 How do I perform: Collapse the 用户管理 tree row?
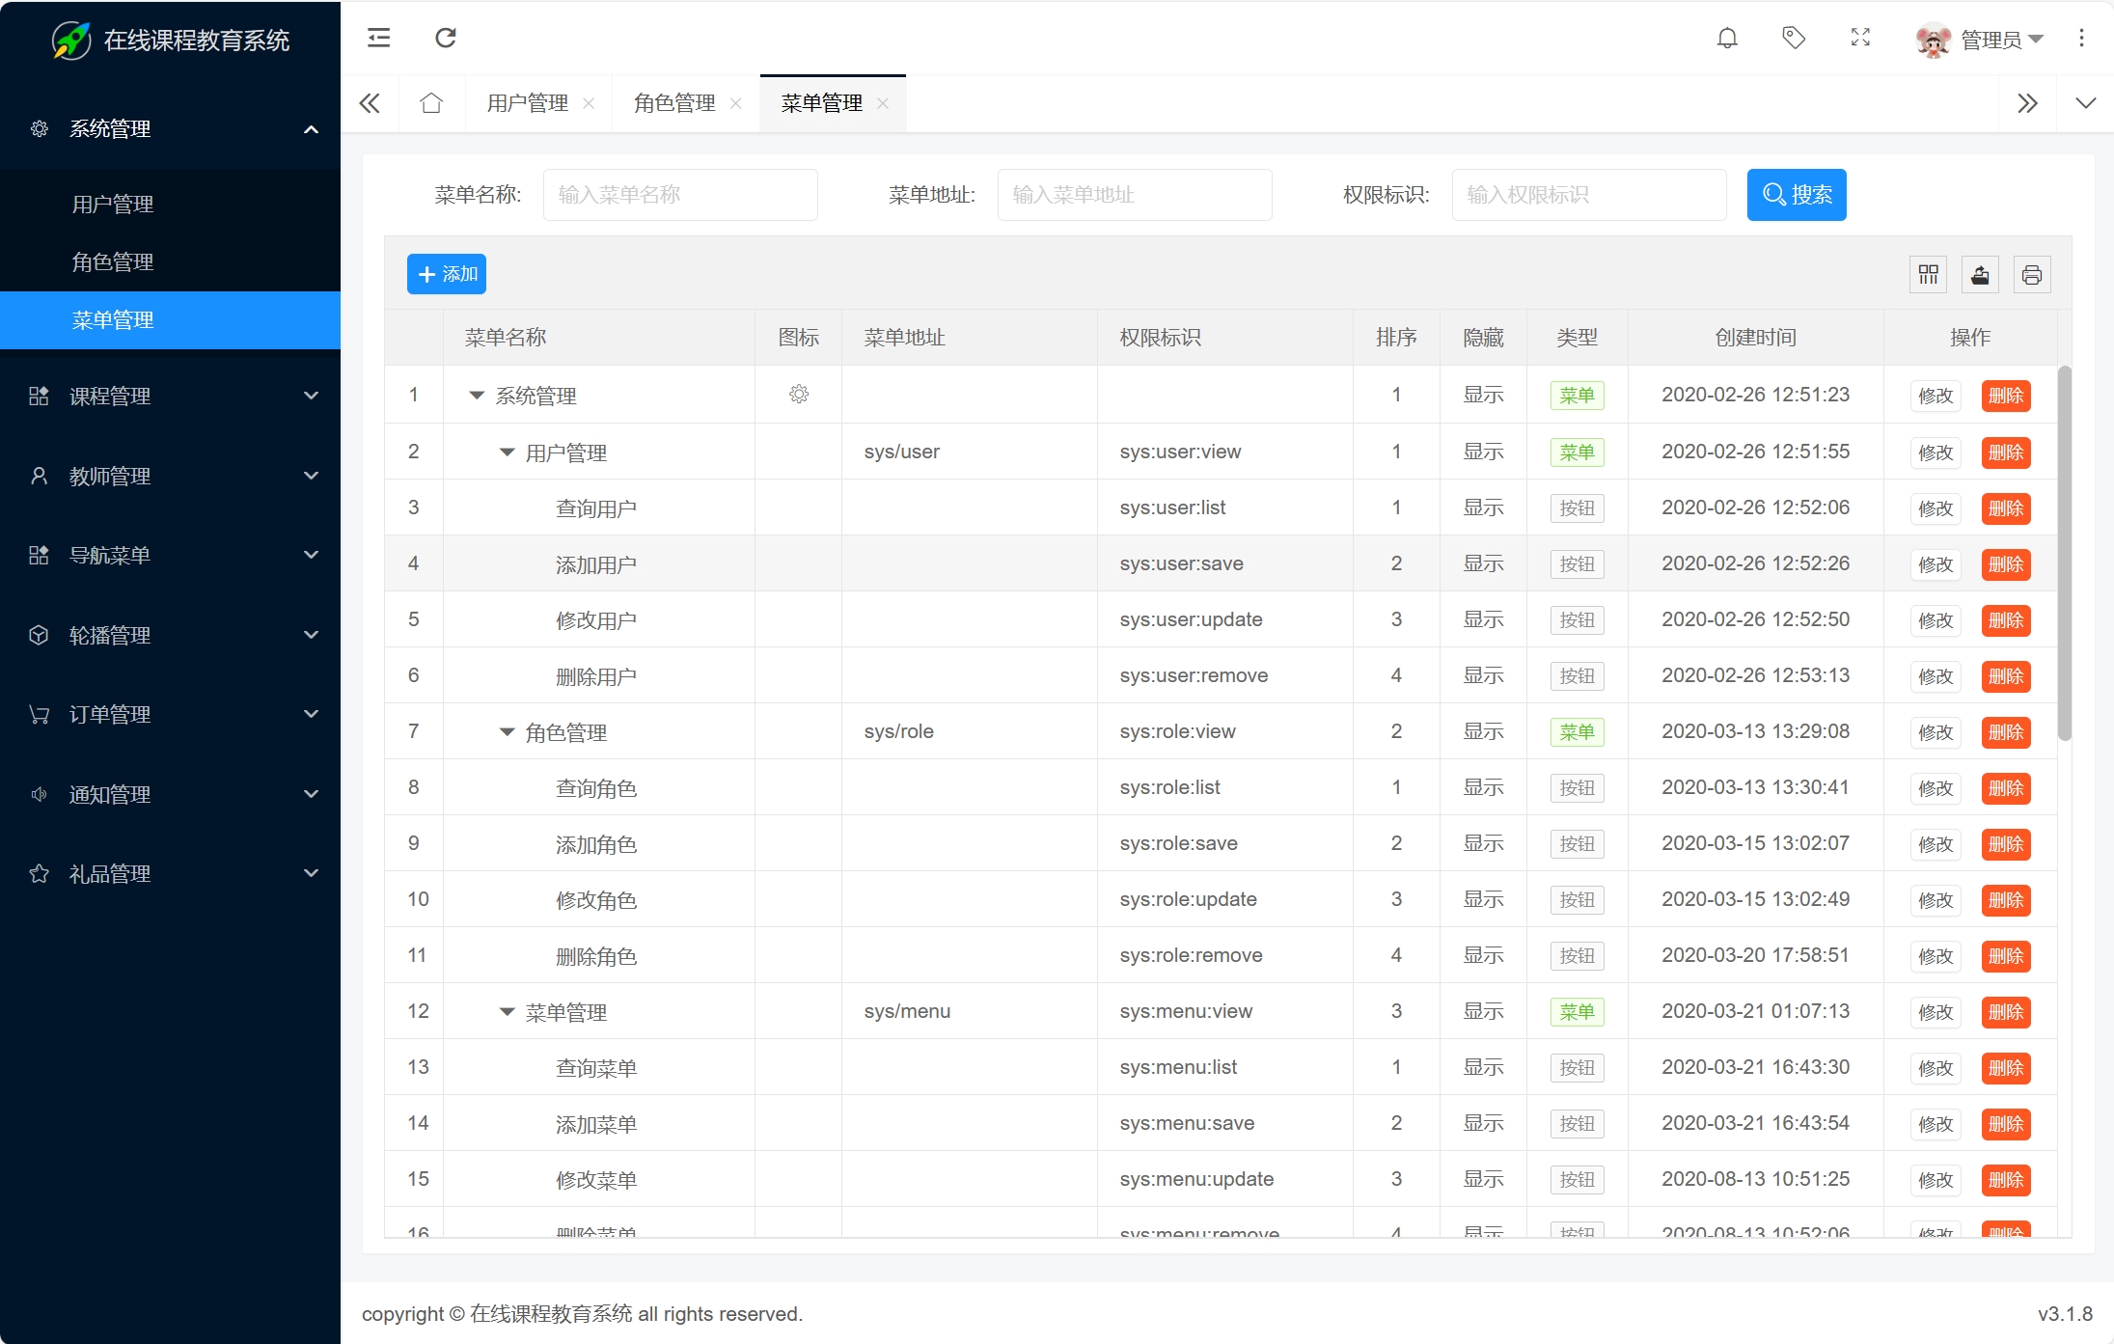tap(507, 453)
